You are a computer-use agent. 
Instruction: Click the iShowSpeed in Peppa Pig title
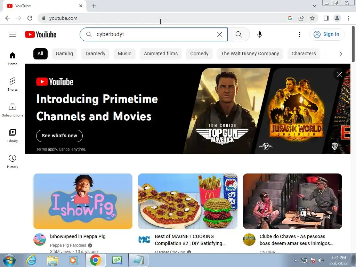click(78, 236)
